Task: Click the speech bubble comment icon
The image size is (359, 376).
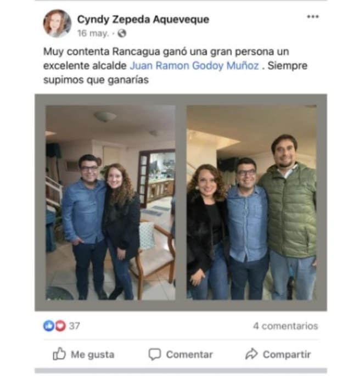Action: 154,354
